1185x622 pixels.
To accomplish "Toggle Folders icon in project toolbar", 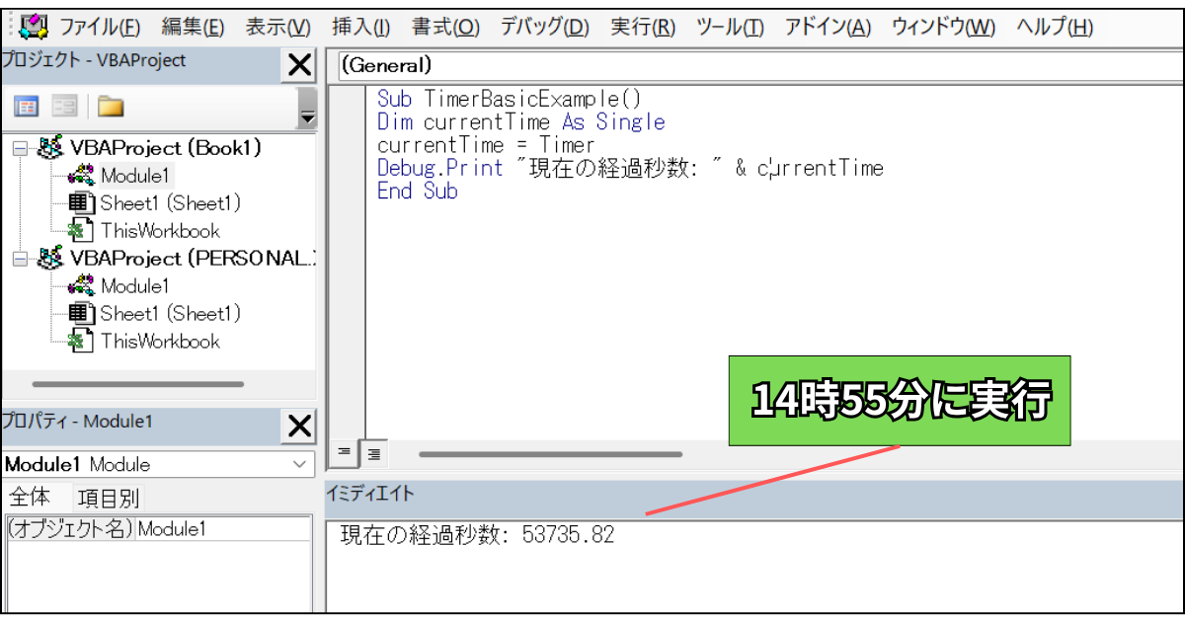I will [x=111, y=107].
